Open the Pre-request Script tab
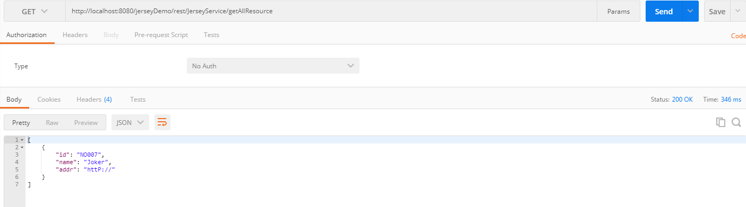 coord(161,35)
